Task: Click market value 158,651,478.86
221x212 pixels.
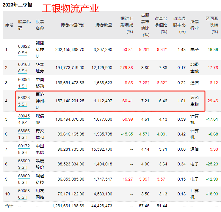Action: (x=70, y=83)
